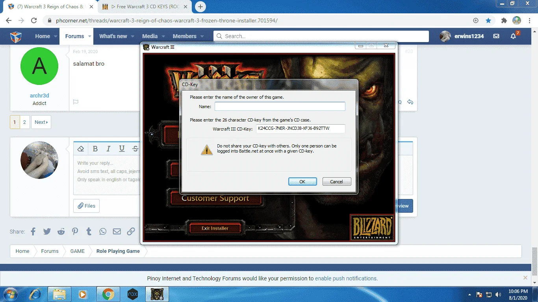
Task: Click the report flag icon under salamat bro post
Action: click(76, 102)
